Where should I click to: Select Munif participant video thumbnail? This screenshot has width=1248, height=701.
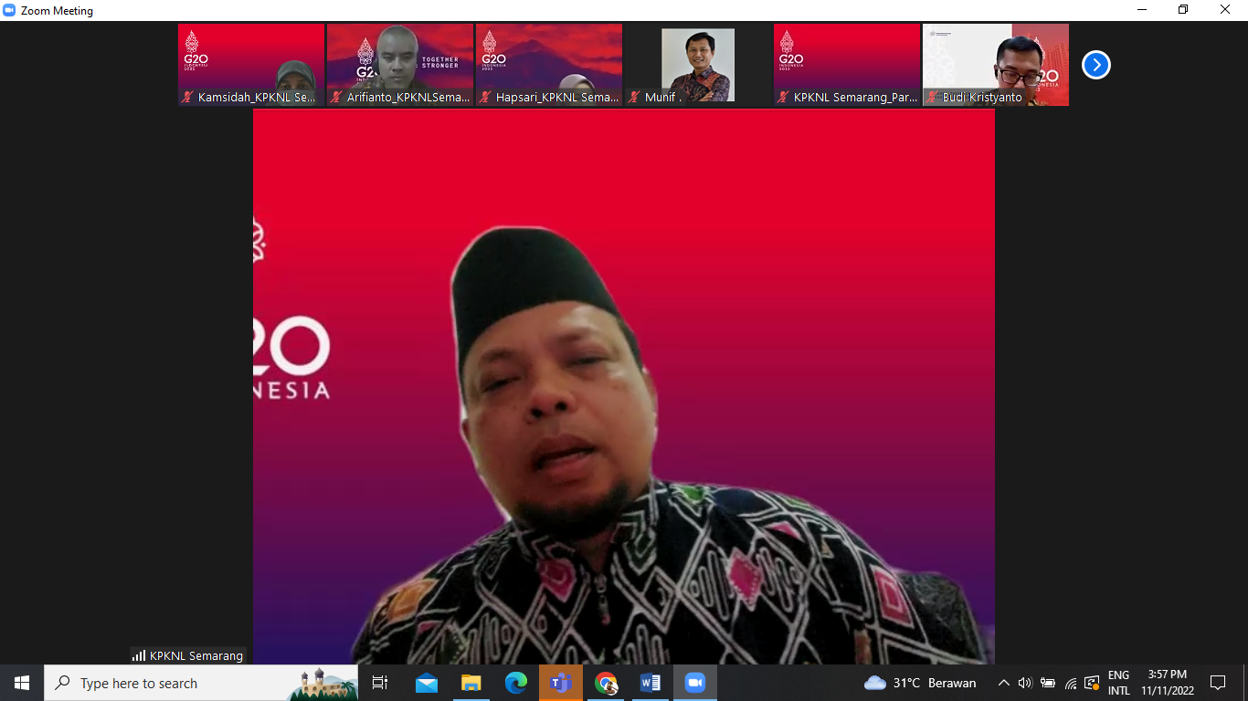pyautogui.click(x=698, y=65)
